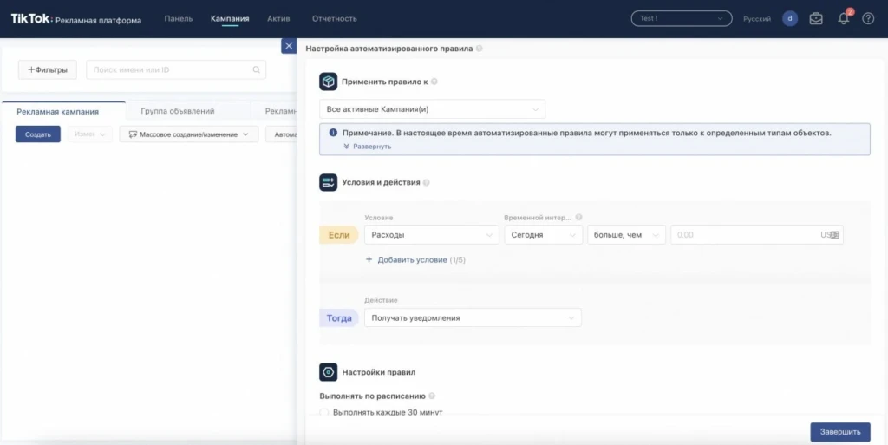Open the help question mark icon in header

point(868,19)
